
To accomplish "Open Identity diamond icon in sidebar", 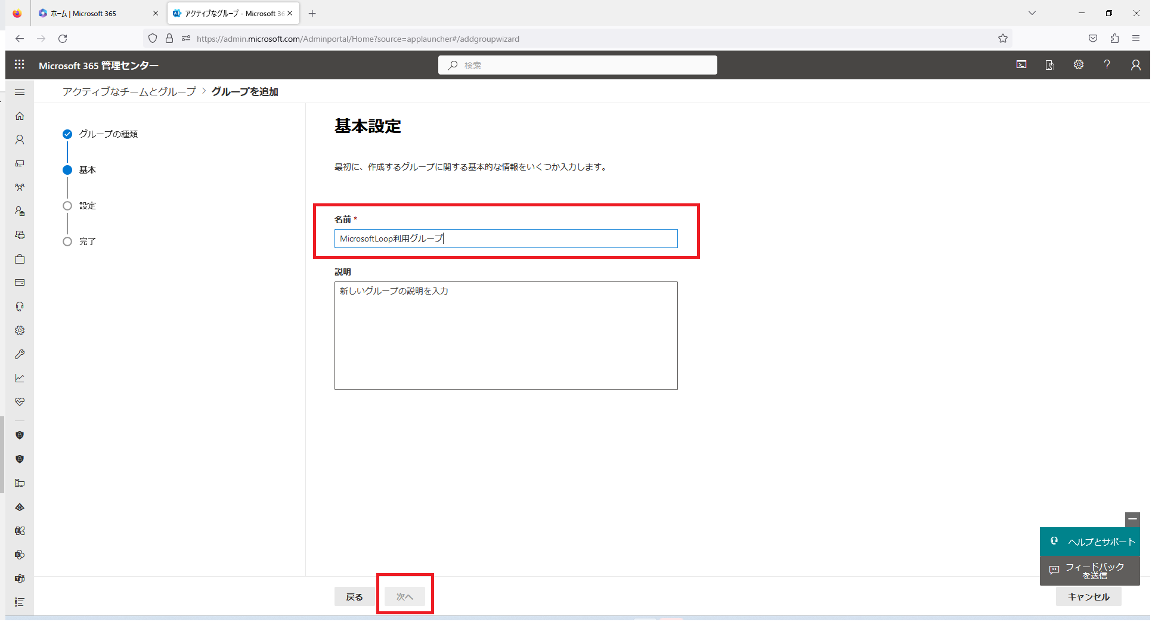I will pyautogui.click(x=20, y=507).
